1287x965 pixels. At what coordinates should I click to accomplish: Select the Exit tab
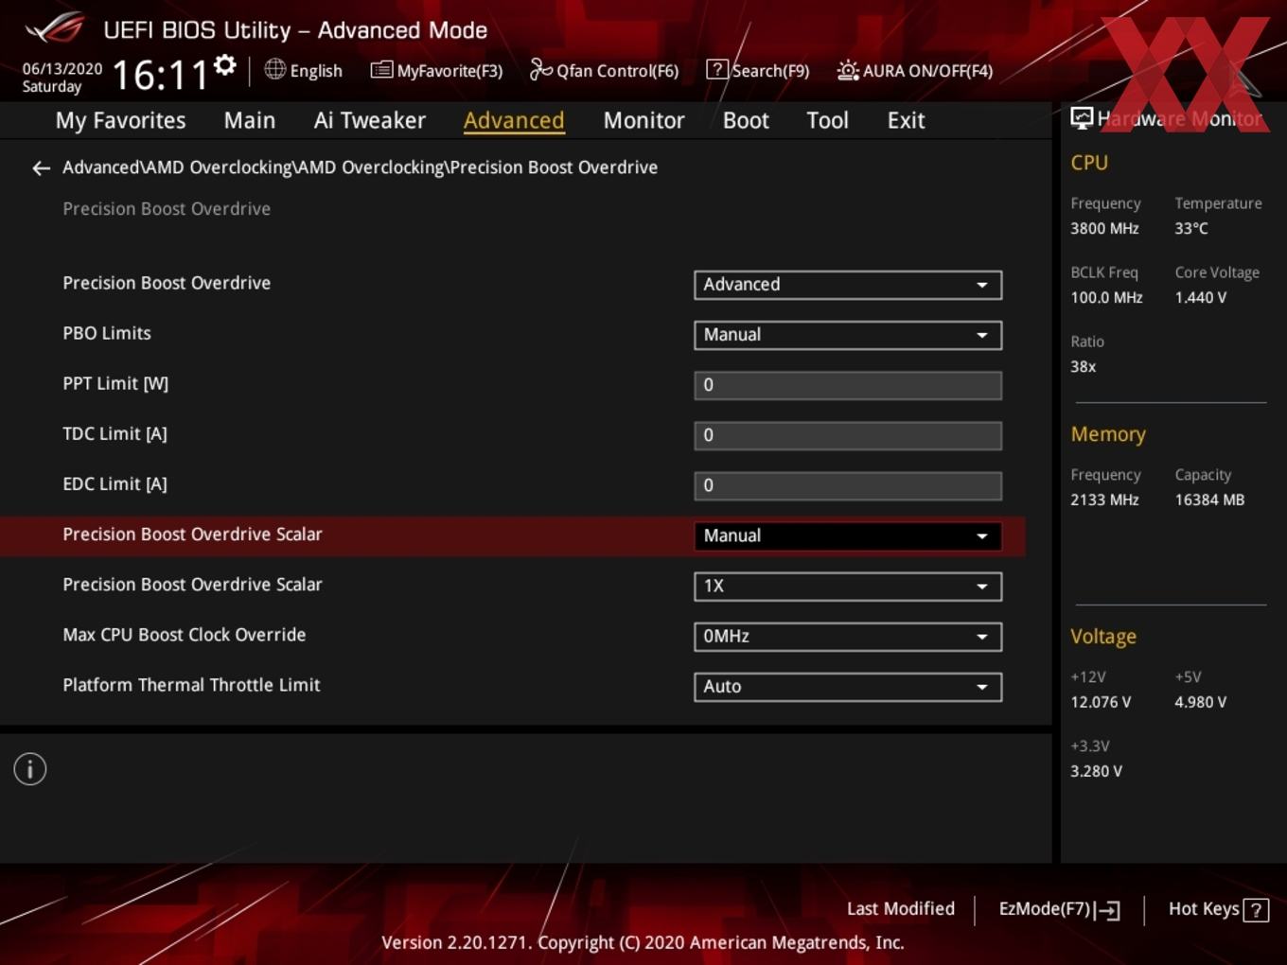click(906, 120)
